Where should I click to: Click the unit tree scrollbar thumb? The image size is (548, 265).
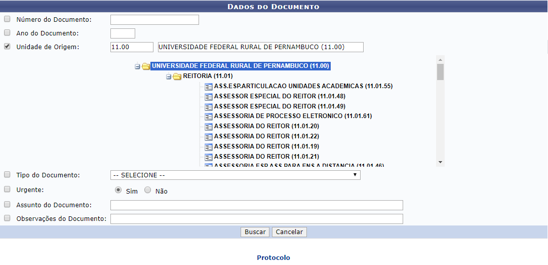[x=440, y=72]
